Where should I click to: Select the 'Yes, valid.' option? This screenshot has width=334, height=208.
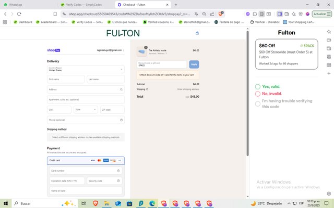click(x=257, y=86)
